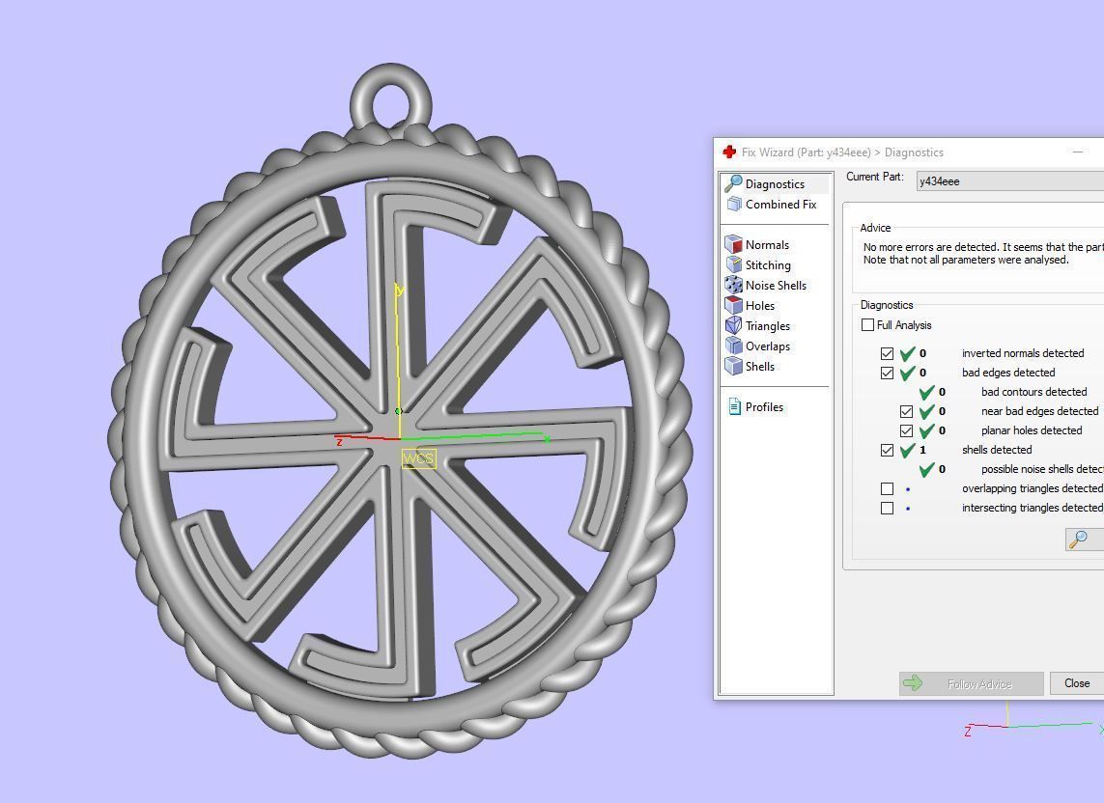Uncheck shells detected checkbox
The height and width of the screenshot is (803, 1104).
point(887,451)
